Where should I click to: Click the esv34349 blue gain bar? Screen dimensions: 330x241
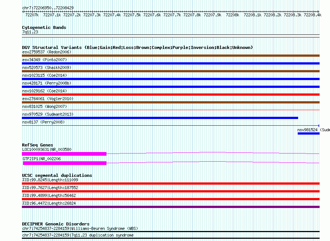[171, 63]
